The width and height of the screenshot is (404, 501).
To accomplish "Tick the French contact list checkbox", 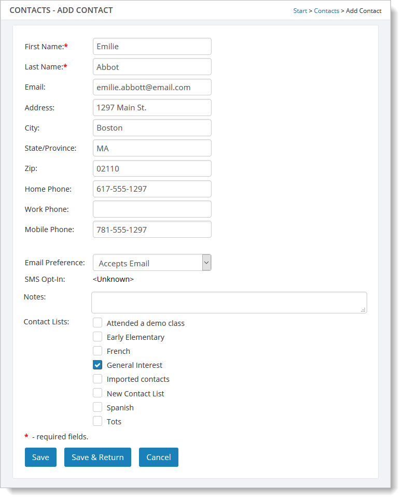I will pyautogui.click(x=97, y=351).
